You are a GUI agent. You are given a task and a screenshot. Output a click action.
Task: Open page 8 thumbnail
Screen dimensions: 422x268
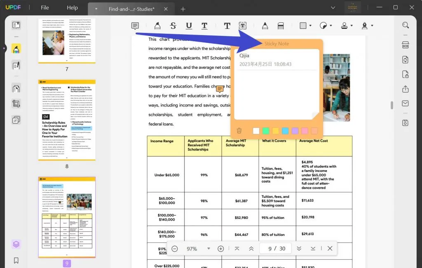(x=67, y=120)
